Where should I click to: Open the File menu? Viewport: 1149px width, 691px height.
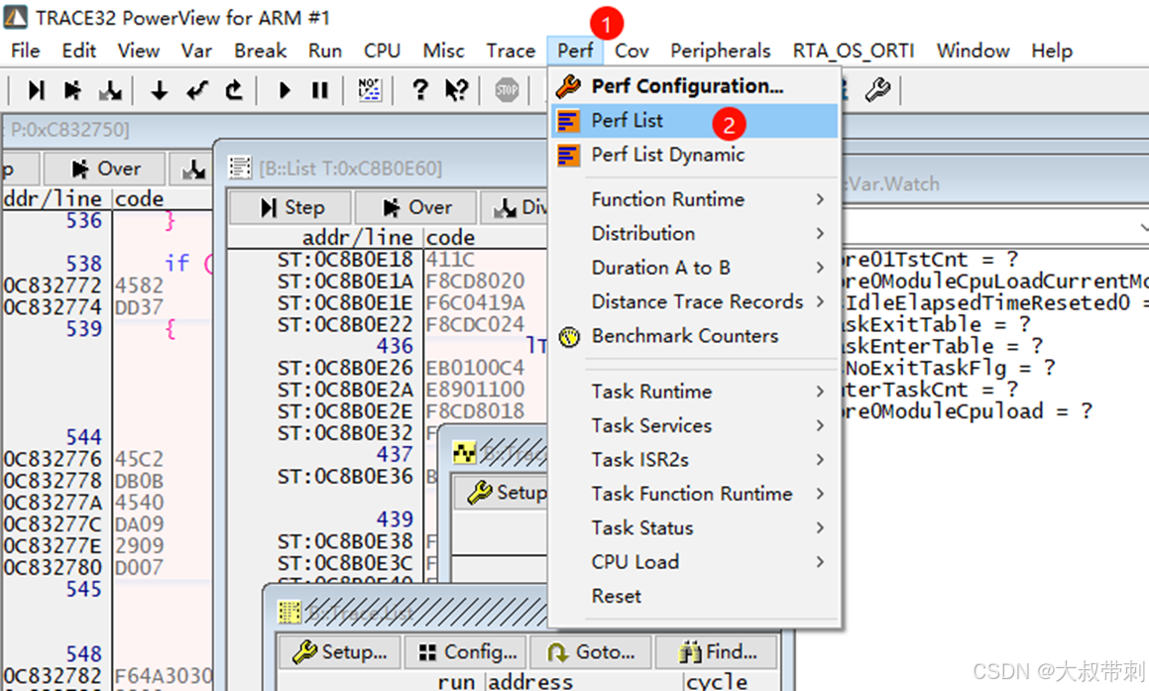point(26,51)
